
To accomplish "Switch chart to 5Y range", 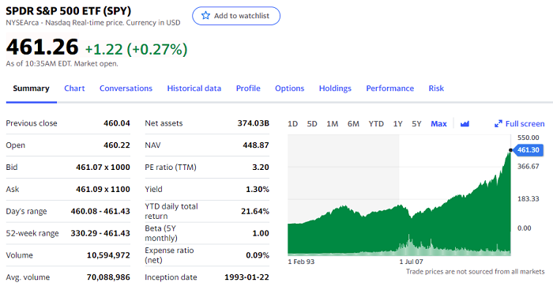I will point(416,124).
